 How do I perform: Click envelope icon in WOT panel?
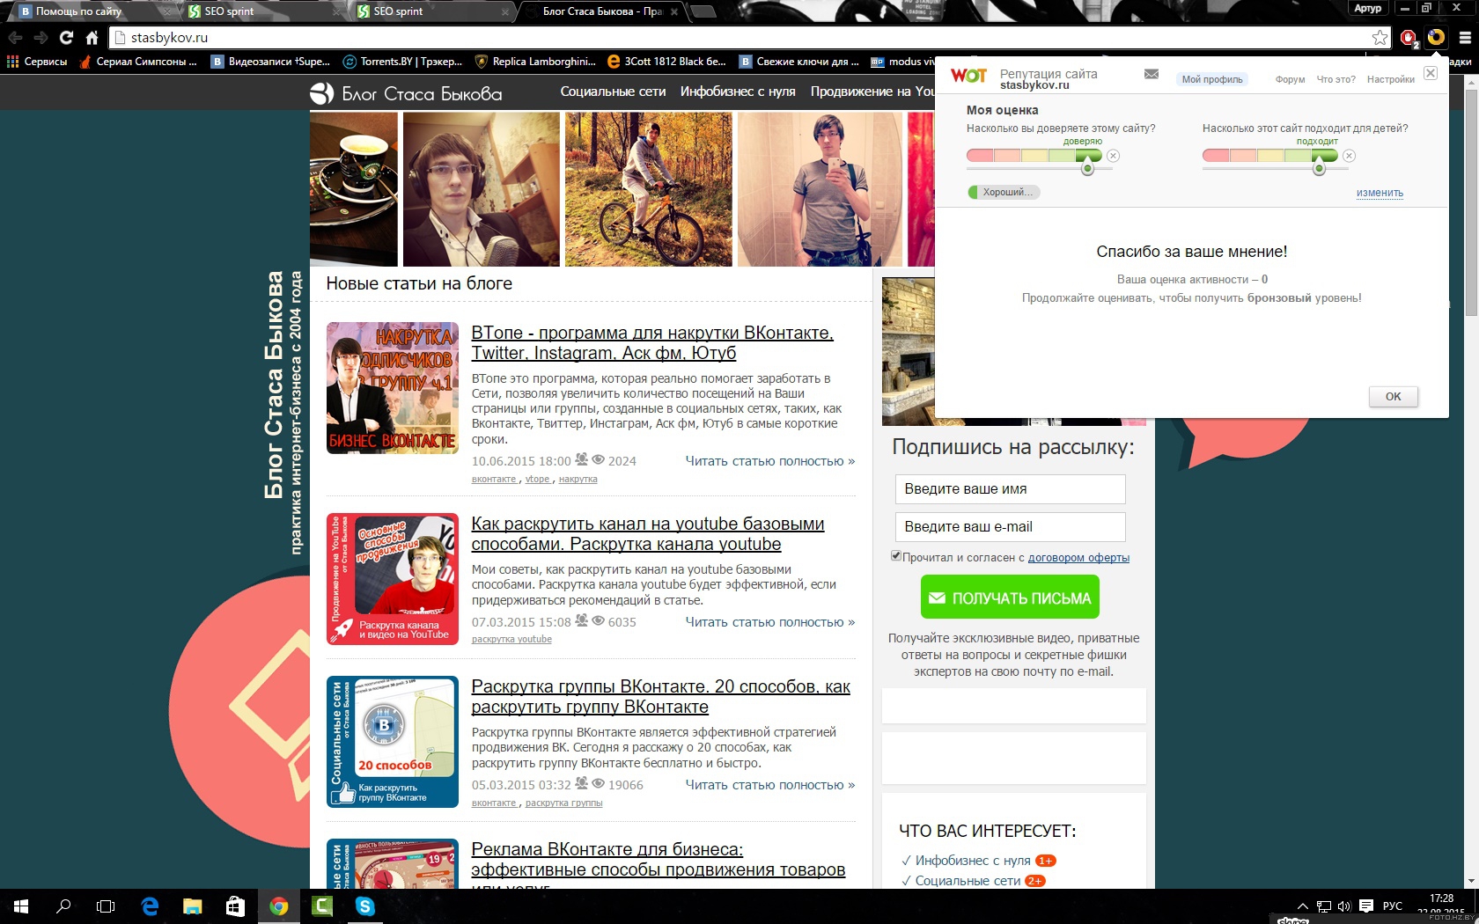coord(1152,74)
